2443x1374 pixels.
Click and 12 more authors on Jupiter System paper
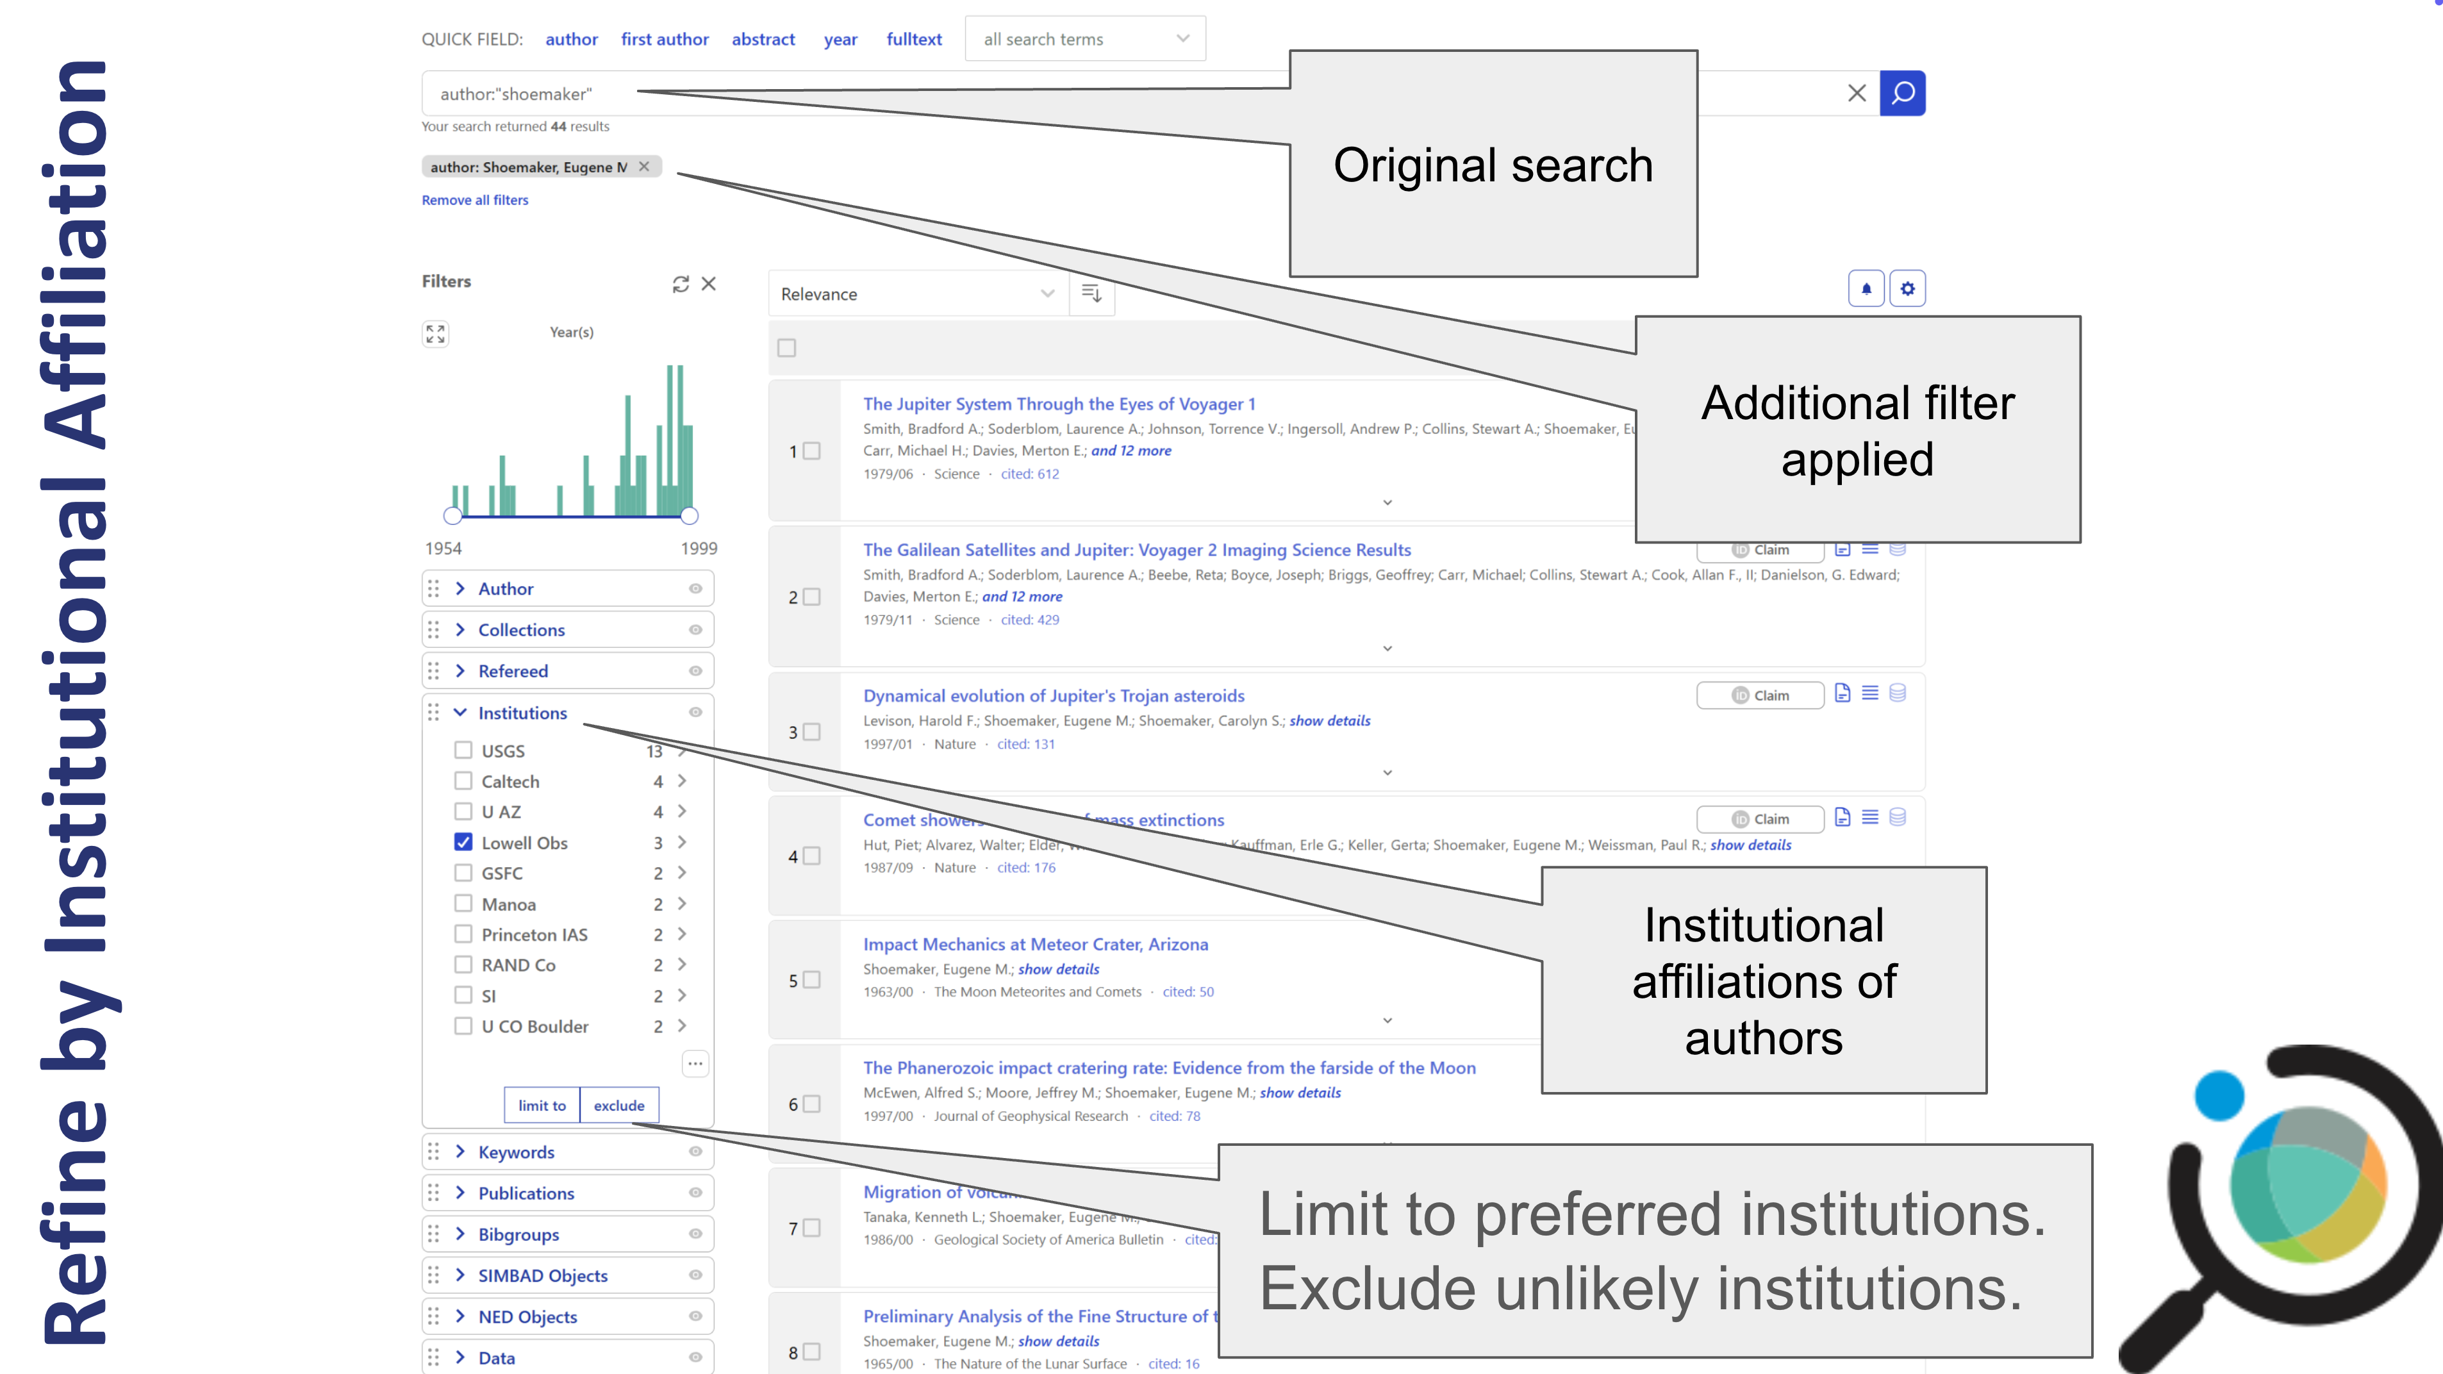coord(1130,451)
